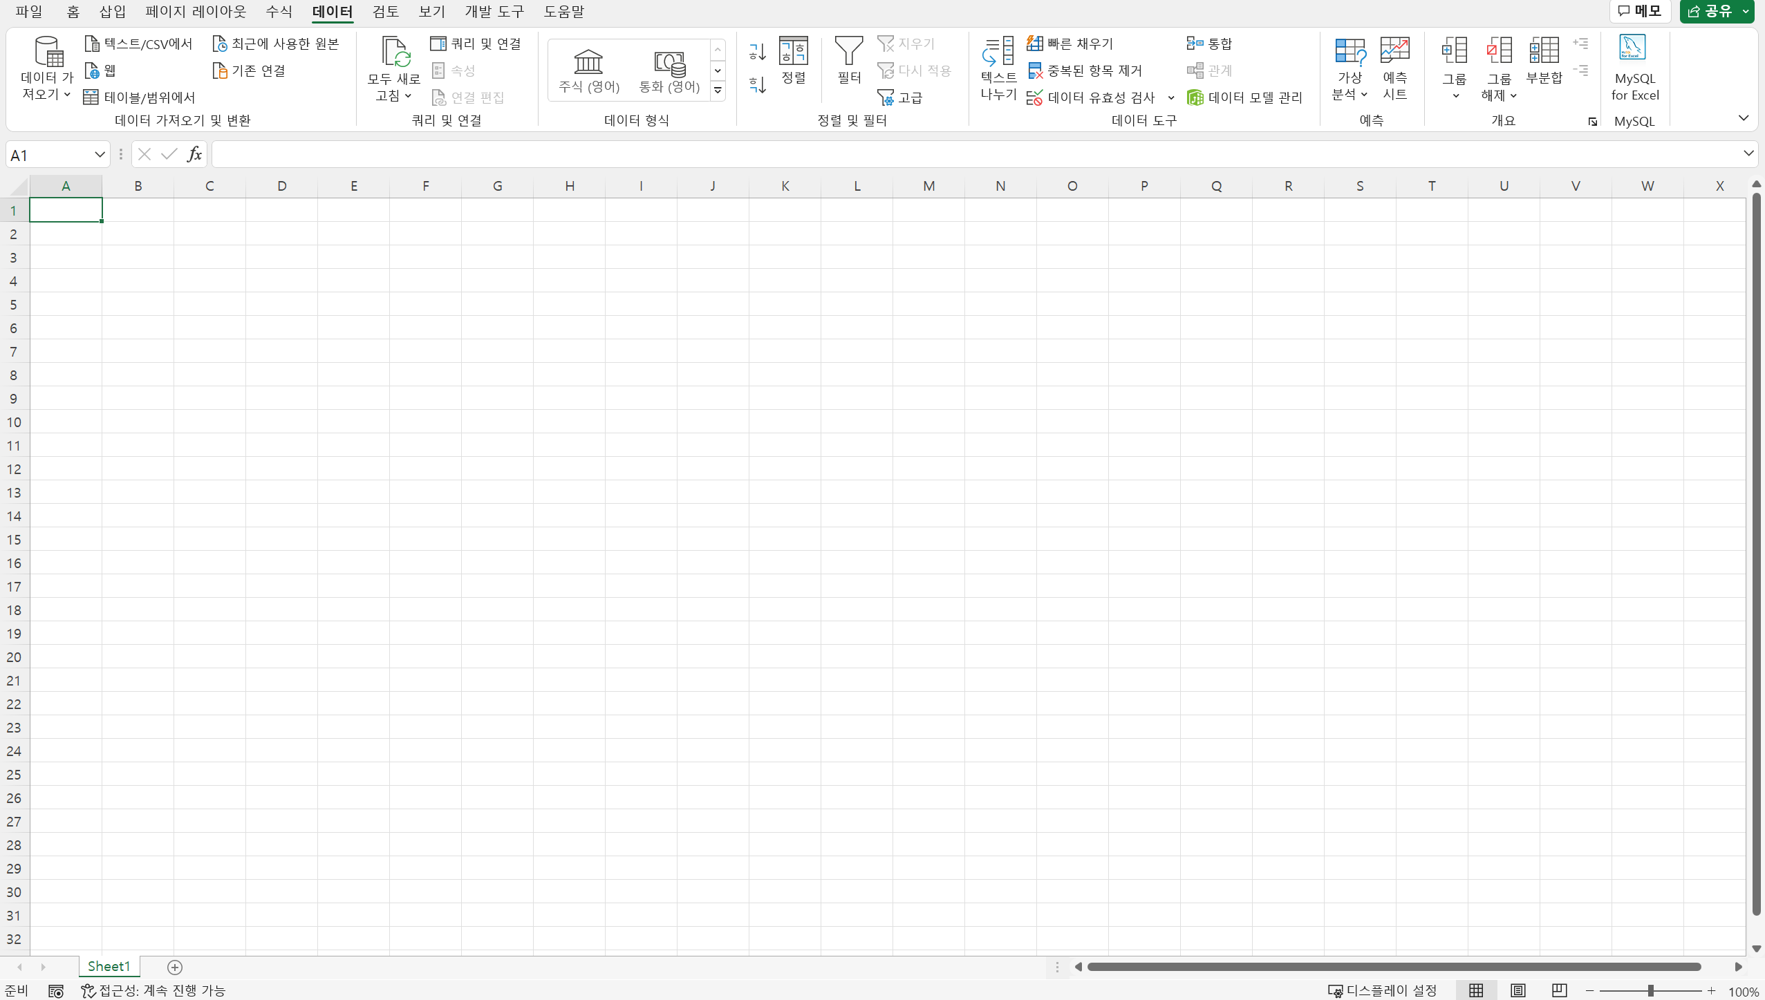
Task: Expand the 데이터 유효성 검사 dropdown arrow
Action: [x=1171, y=97]
